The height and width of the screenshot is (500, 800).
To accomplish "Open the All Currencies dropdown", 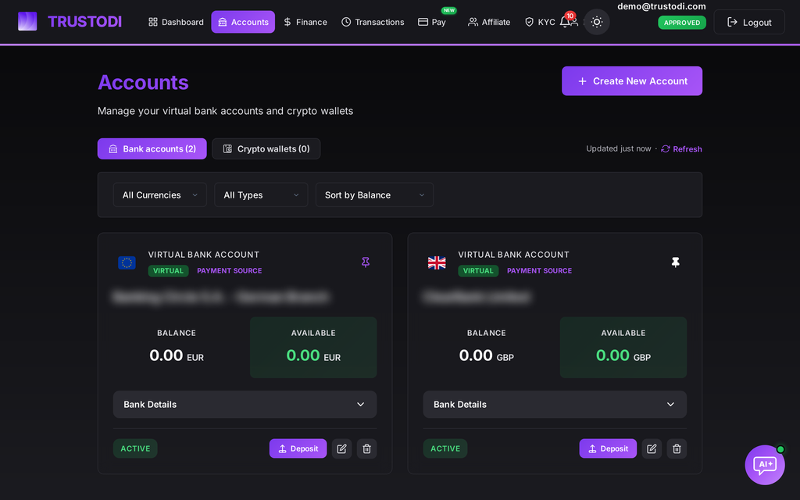I will tap(159, 195).
